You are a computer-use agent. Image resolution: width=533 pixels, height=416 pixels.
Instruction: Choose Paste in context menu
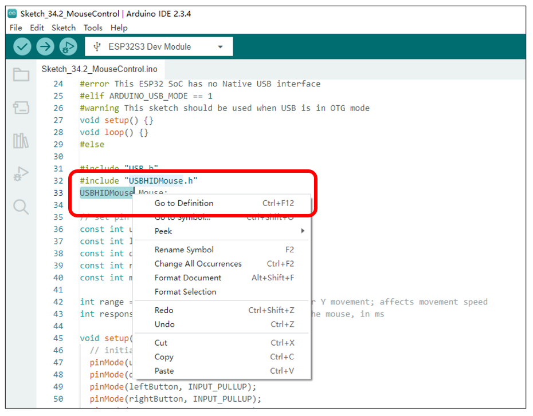coord(222,371)
